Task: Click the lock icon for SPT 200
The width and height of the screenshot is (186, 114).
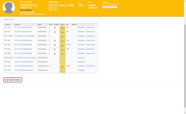Action: click(55, 54)
